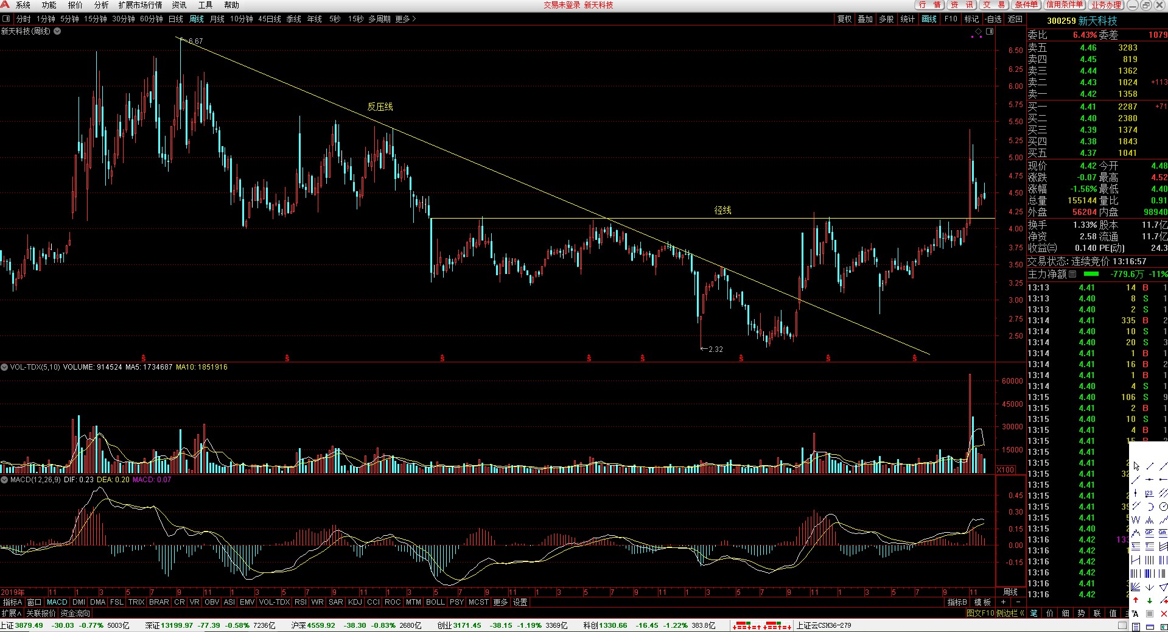Viewport: 1168px width, 632px height.
Task: Toggle 标记 stock marking
Action: click(x=971, y=19)
